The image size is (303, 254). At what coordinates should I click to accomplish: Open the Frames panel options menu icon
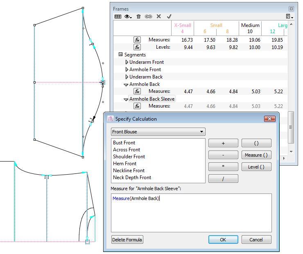[x=289, y=17]
